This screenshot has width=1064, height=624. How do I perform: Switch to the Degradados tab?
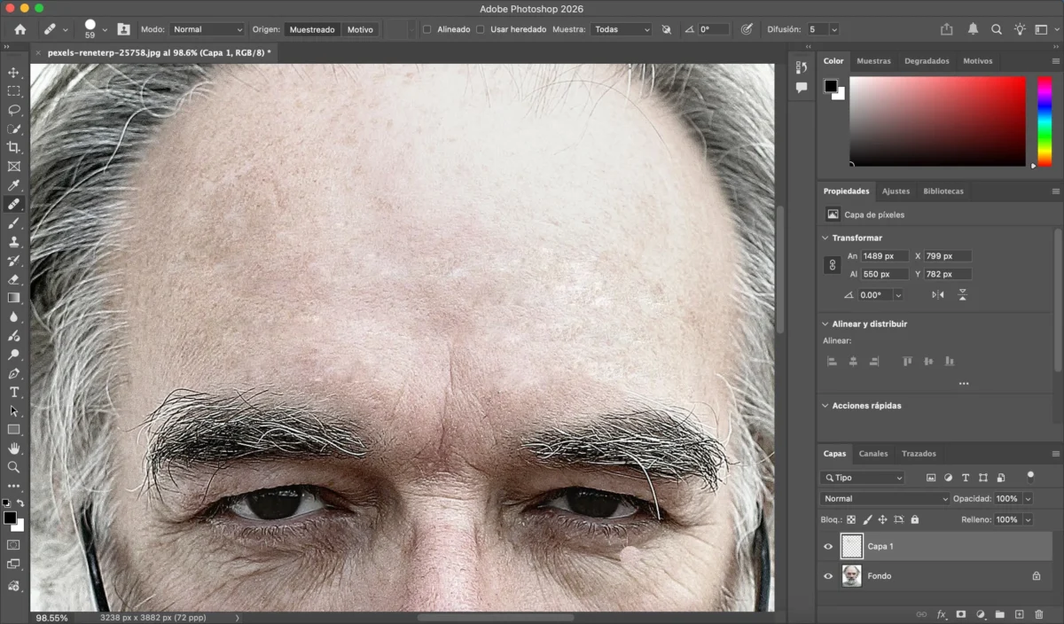(927, 61)
